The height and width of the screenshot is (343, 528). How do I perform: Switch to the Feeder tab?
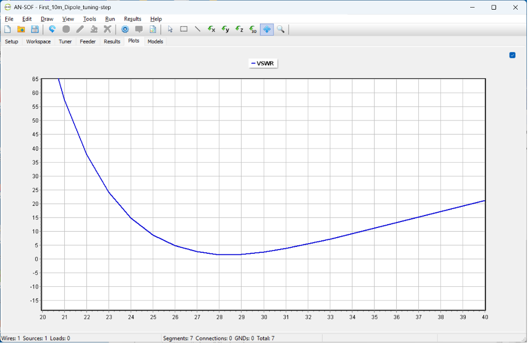pyautogui.click(x=88, y=42)
